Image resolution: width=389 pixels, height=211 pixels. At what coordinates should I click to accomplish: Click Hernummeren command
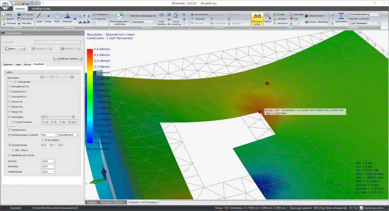(x=200, y=14)
